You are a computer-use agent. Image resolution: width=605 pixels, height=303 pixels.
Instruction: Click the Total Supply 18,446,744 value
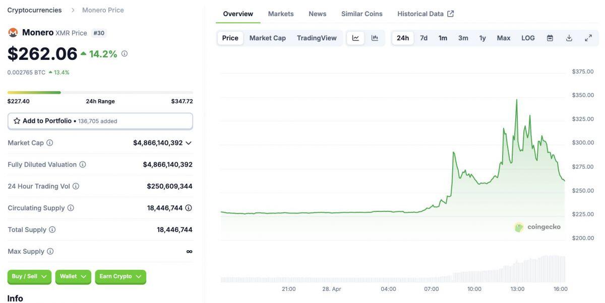[x=175, y=230]
